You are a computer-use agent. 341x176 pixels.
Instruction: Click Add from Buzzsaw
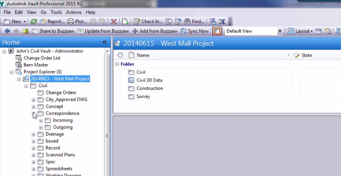coord(155,31)
